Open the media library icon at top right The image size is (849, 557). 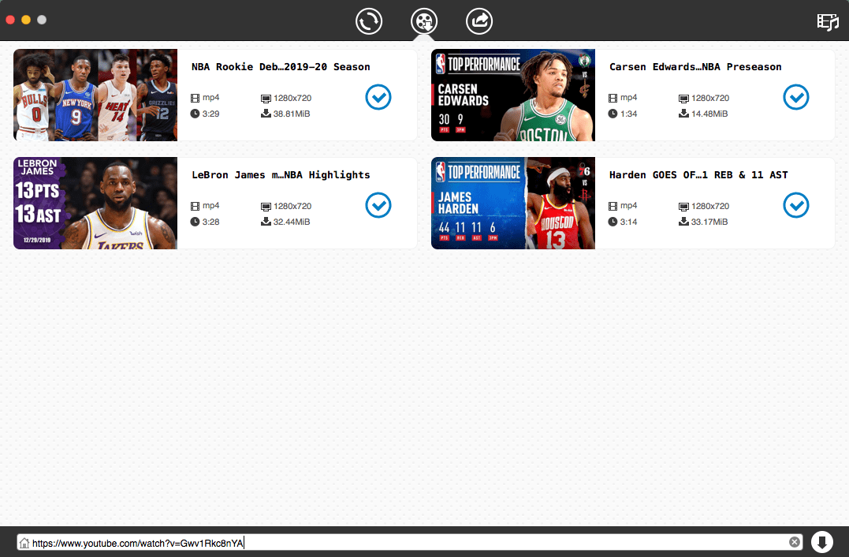828,21
